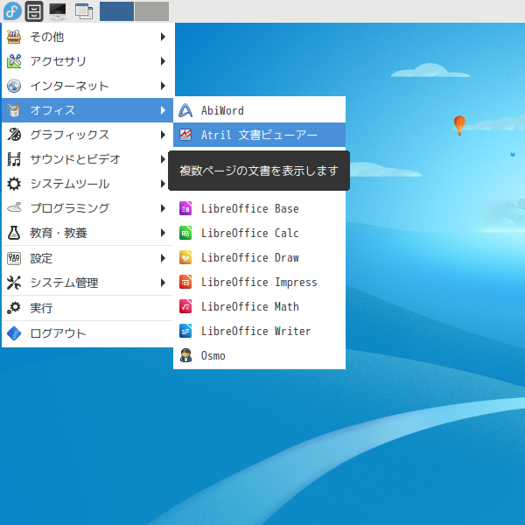
Task: Click the LibreOffice Math icon
Action: click(x=185, y=306)
